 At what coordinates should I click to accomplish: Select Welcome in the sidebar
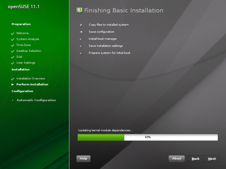click(23, 33)
